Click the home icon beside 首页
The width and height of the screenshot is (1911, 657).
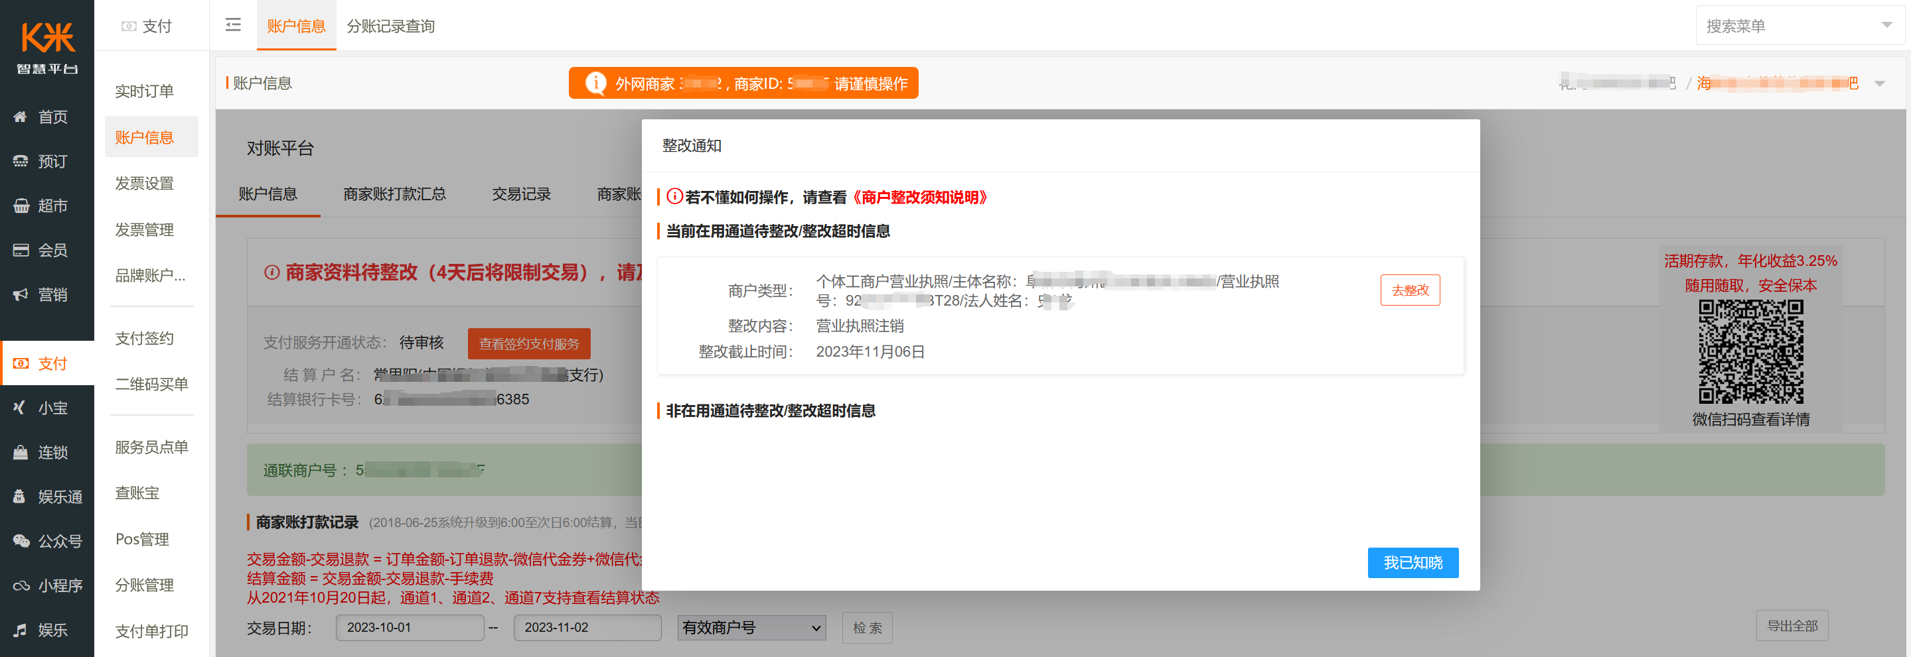pos(21,116)
